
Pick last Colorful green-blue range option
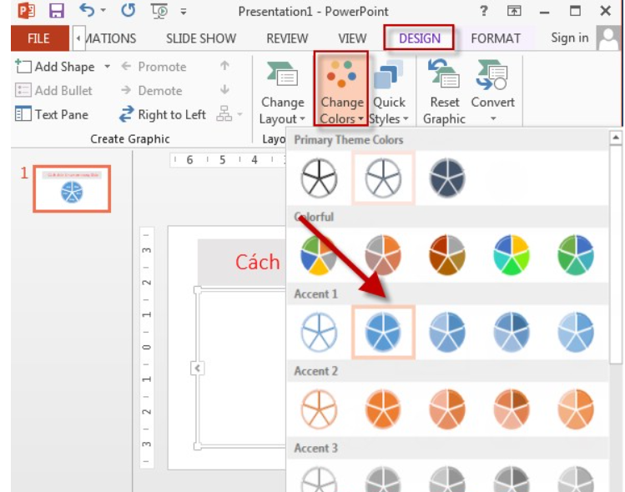click(576, 255)
